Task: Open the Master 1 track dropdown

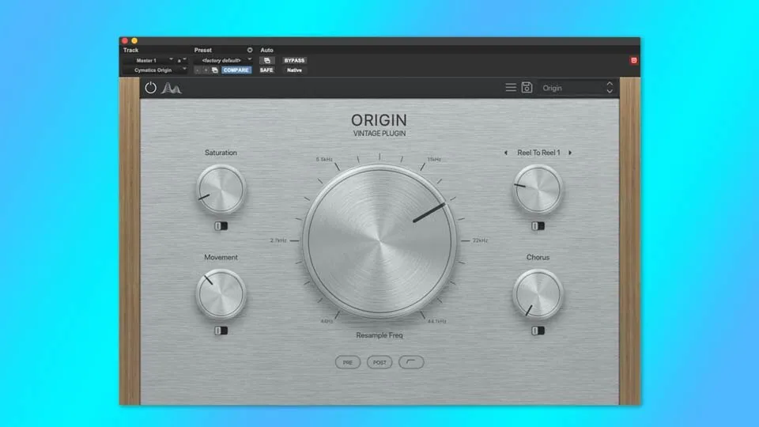Action: point(148,61)
